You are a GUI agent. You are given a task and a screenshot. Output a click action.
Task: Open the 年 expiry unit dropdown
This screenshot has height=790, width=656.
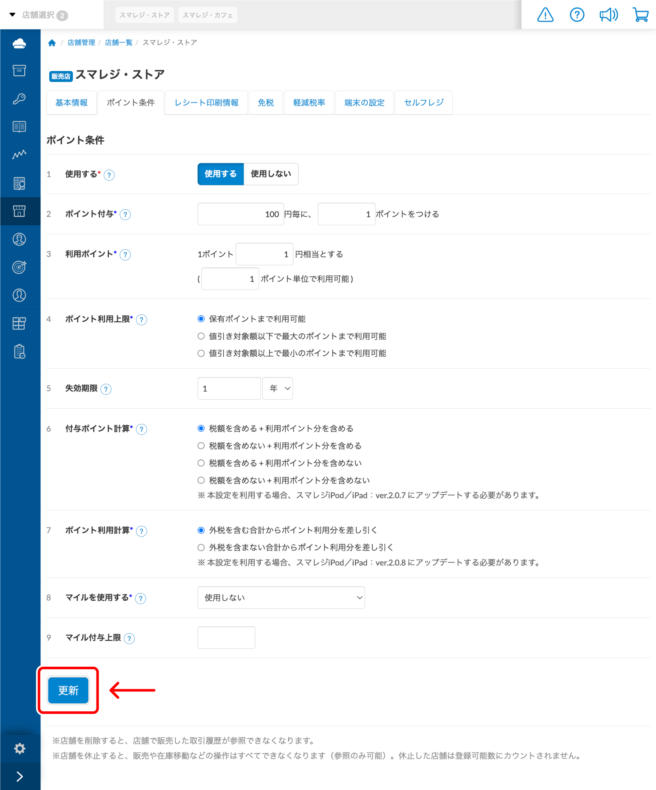click(278, 388)
